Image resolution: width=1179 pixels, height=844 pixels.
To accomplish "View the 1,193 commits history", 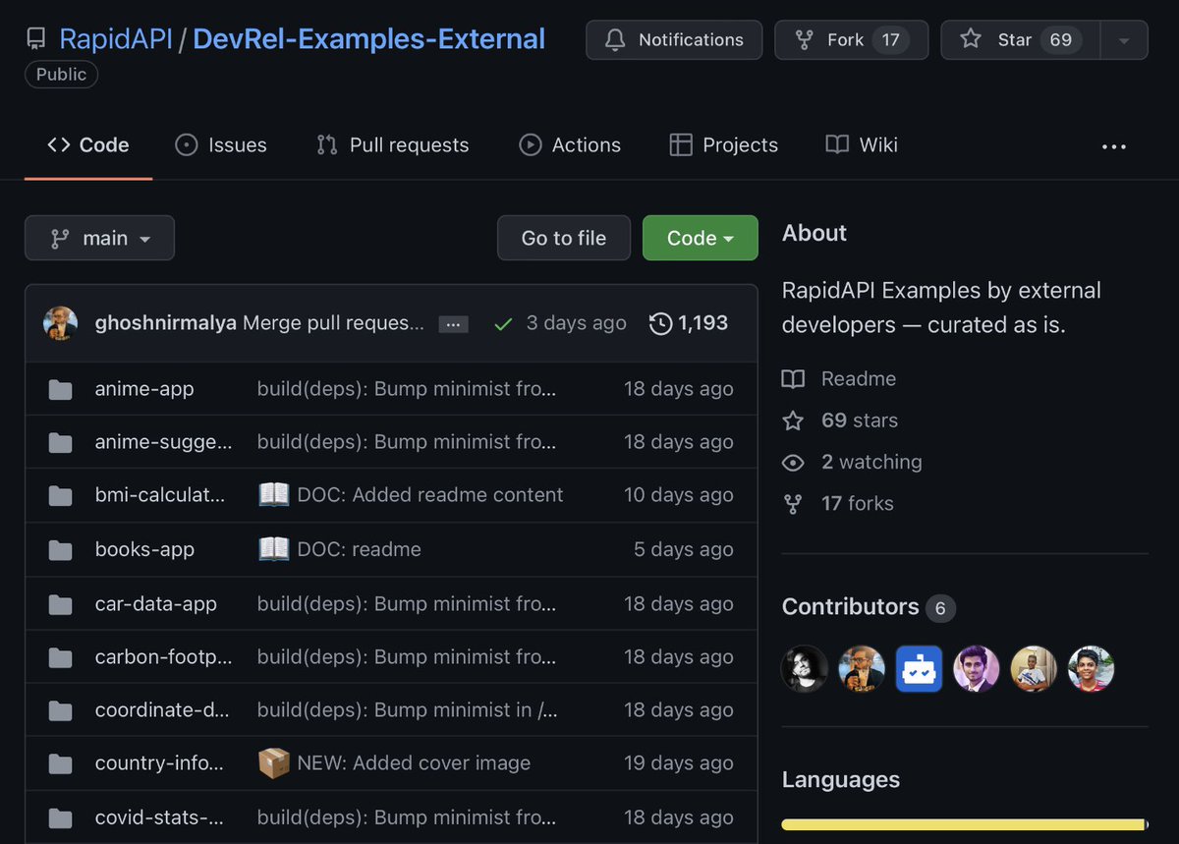I will (689, 323).
